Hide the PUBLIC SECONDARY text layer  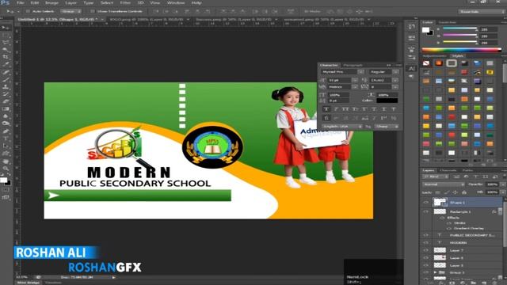click(x=426, y=235)
